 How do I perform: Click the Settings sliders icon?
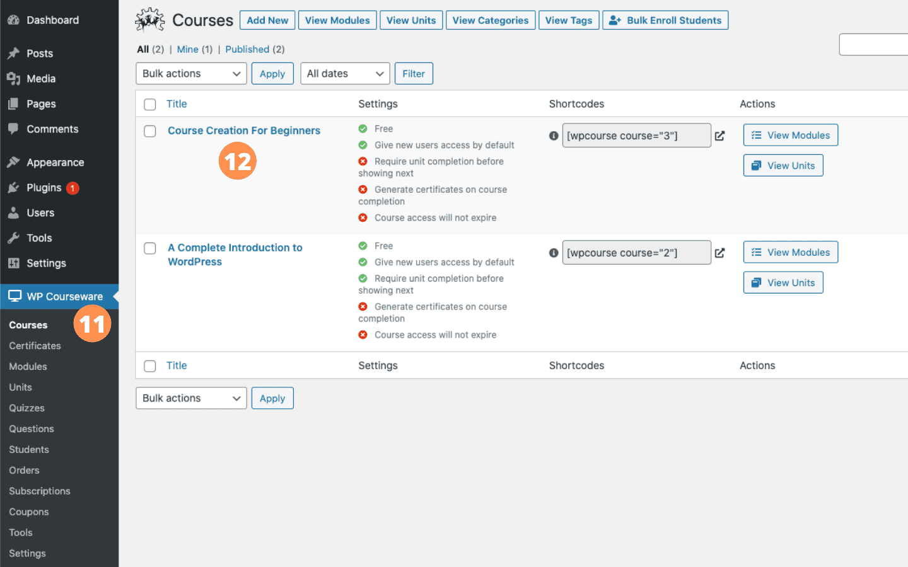13,263
